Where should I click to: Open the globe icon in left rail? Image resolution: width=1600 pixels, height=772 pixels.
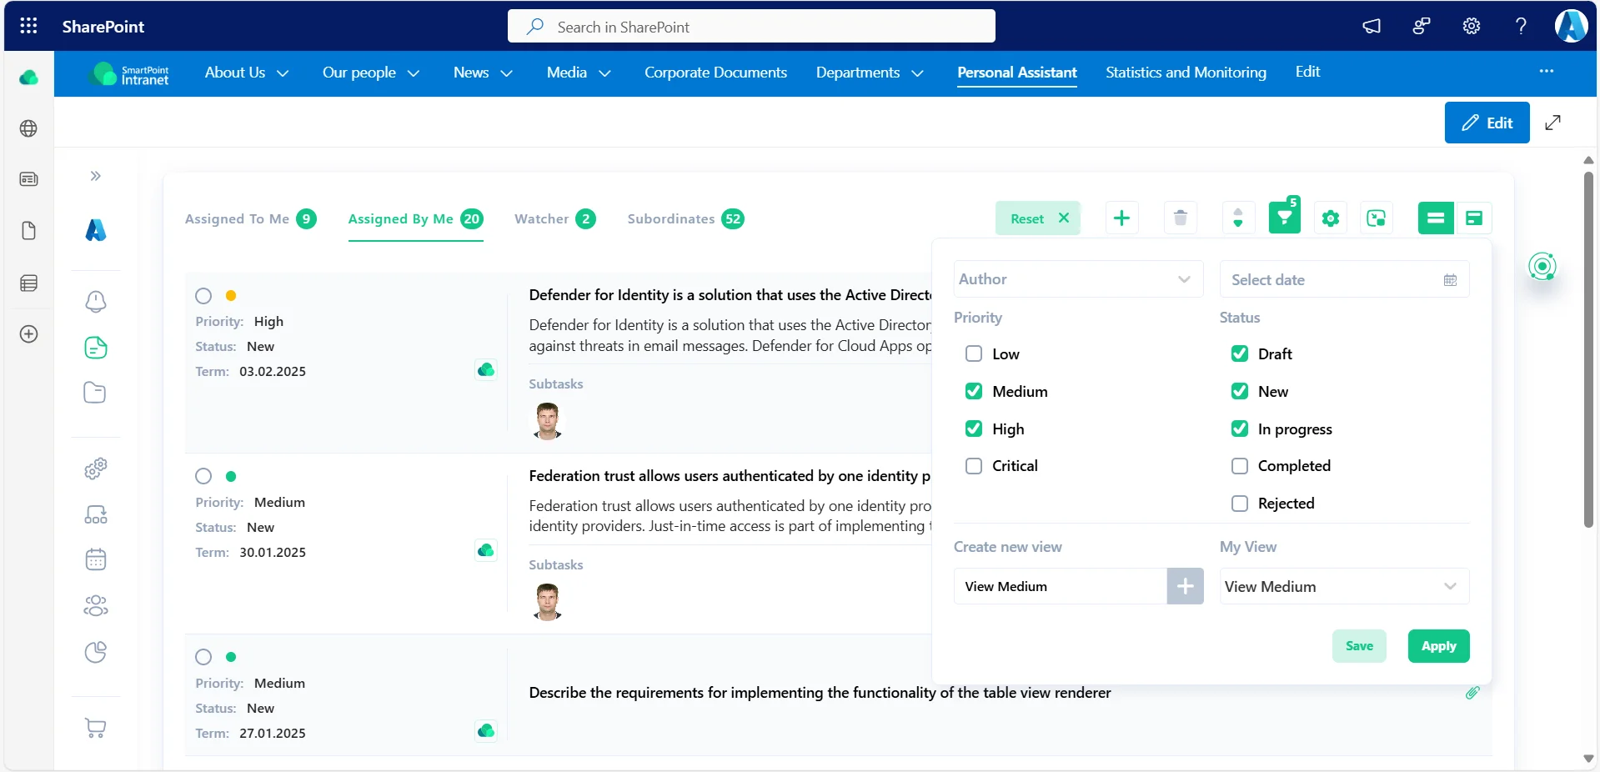pos(28,128)
